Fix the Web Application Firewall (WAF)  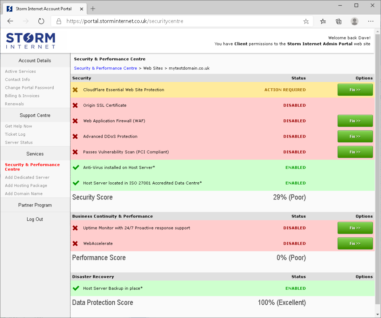(x=355, y=121)
